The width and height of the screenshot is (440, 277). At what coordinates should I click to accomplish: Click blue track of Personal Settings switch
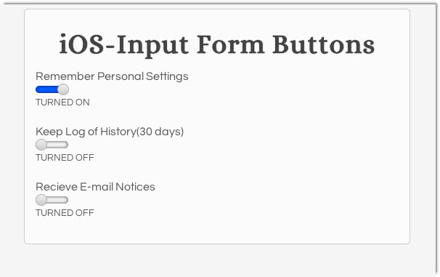click(x=46, y=89)
